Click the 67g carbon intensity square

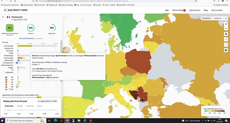[10, 28]
